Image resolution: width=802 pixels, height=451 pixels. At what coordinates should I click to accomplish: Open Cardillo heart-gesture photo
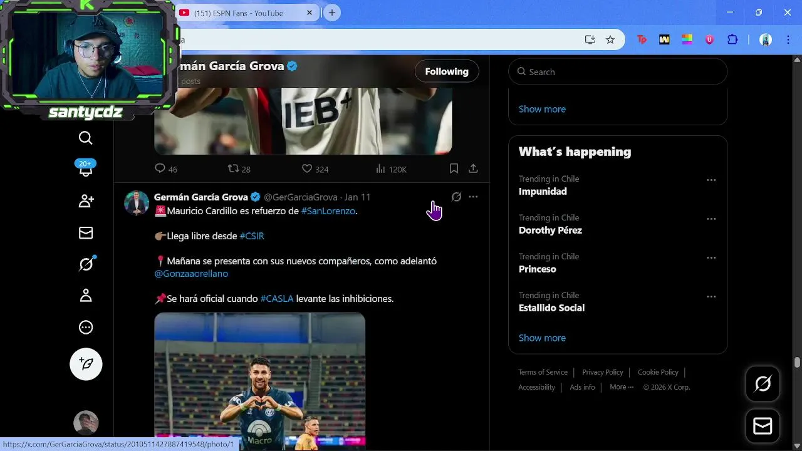tap(260, 381)
